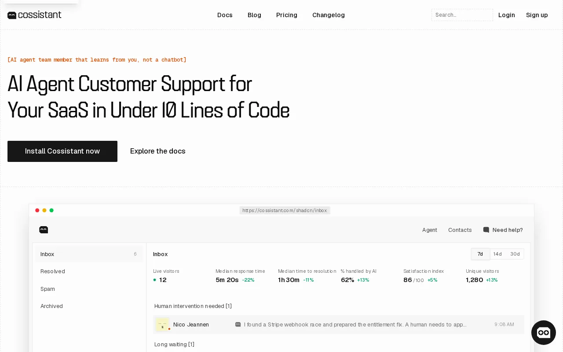Open Nico Jeannen's Stripe webhook message
The height and width of the screenshot is (352, 563).
tap(339, 325)
